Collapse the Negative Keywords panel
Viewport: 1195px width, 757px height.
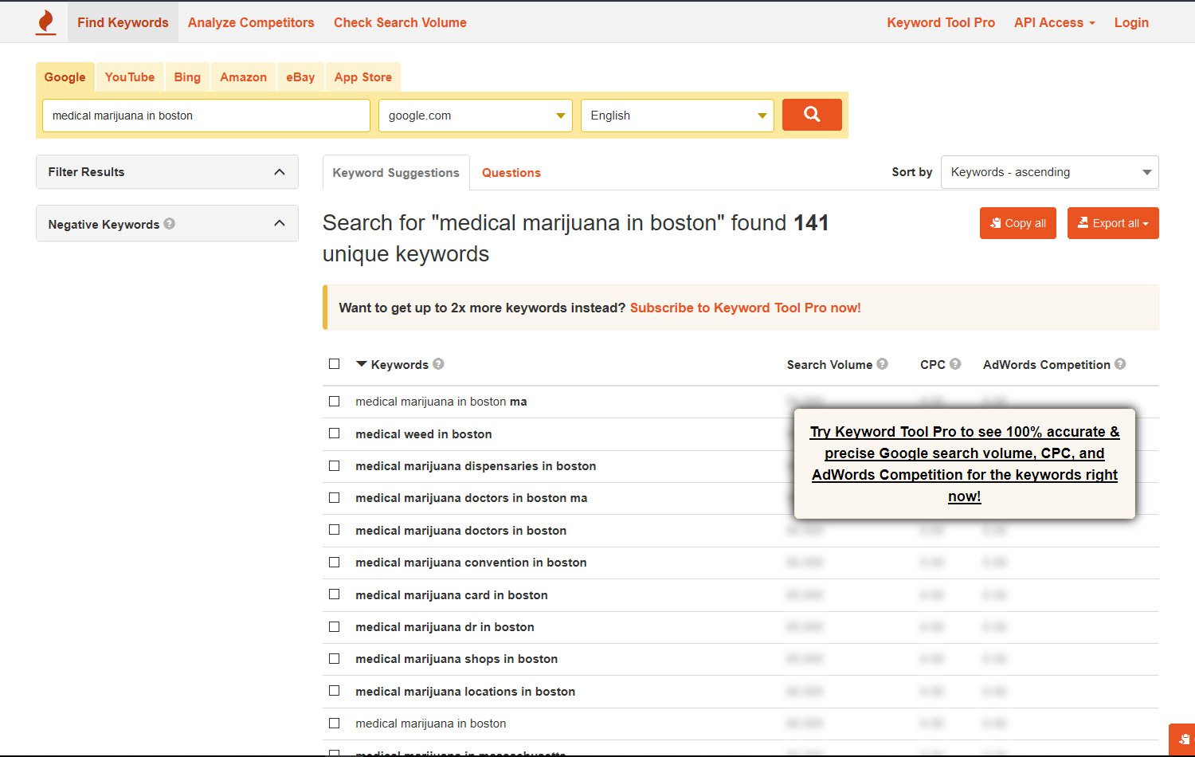[167, 224]
